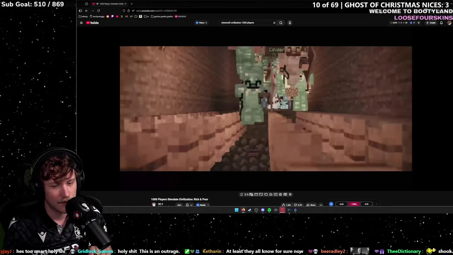Click the Windows Start button
The height and width of the screenshot is (255, 453).
click(x=236, y=210)
